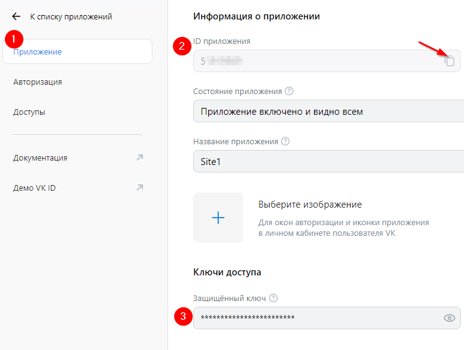Click the back arrow icon at top left
The width and height of the screenshot is (464, 350).
[x=16, y=17]
